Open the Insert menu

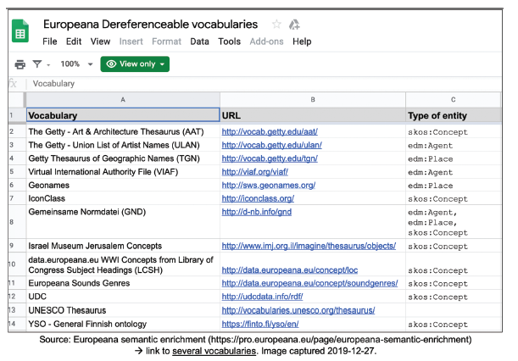(131, 42)
